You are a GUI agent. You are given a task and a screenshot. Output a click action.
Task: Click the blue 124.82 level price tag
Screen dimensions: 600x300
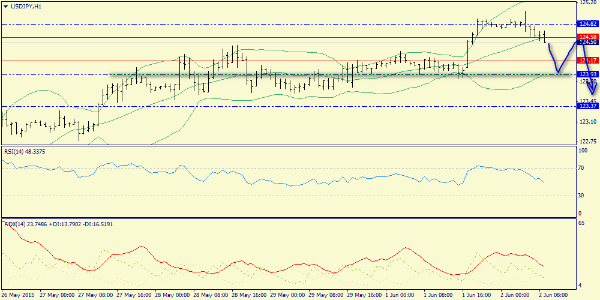point(589,24)
